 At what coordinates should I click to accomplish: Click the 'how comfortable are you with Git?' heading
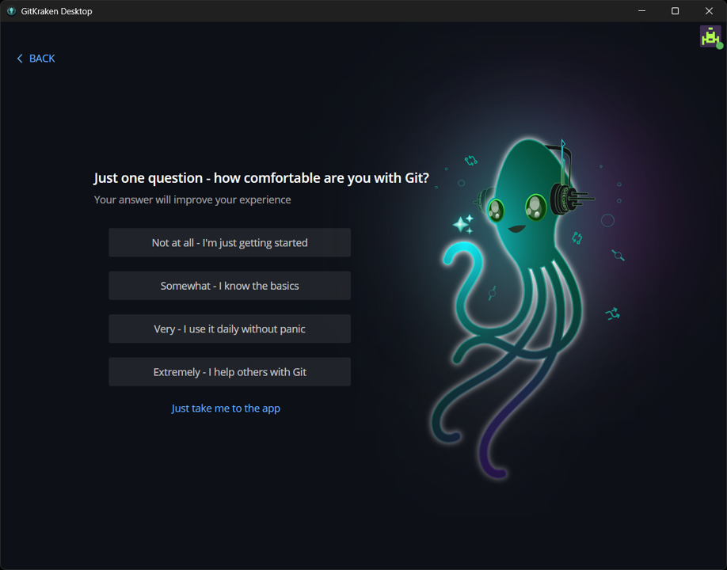261,178
